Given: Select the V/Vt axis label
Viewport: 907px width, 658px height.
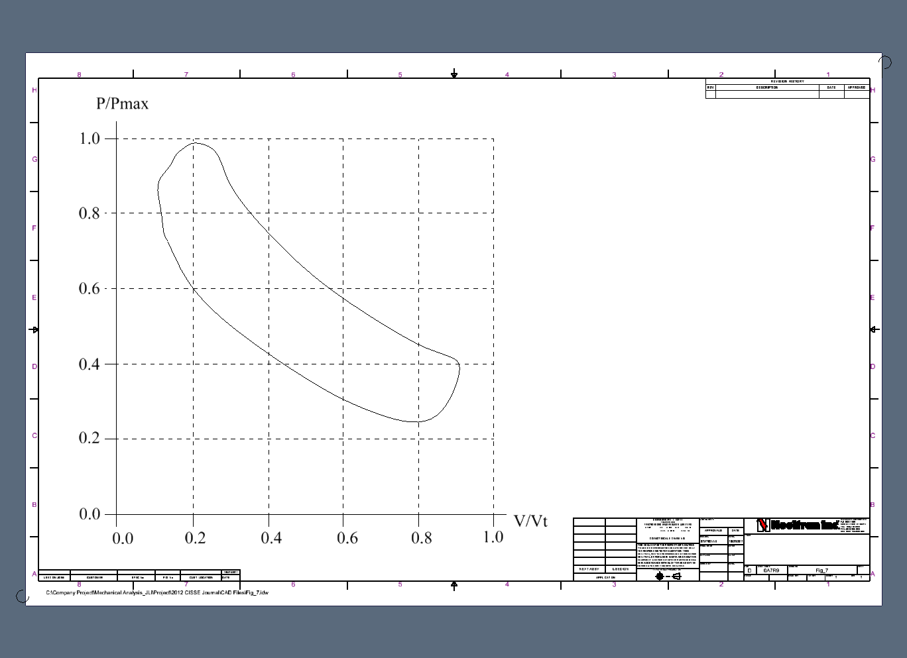Looking at the screenshot, I should pyautogui.click(x=530, y=521).
